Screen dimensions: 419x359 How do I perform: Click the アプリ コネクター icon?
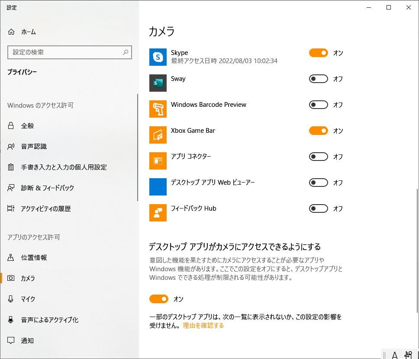(x=158, y=161)
